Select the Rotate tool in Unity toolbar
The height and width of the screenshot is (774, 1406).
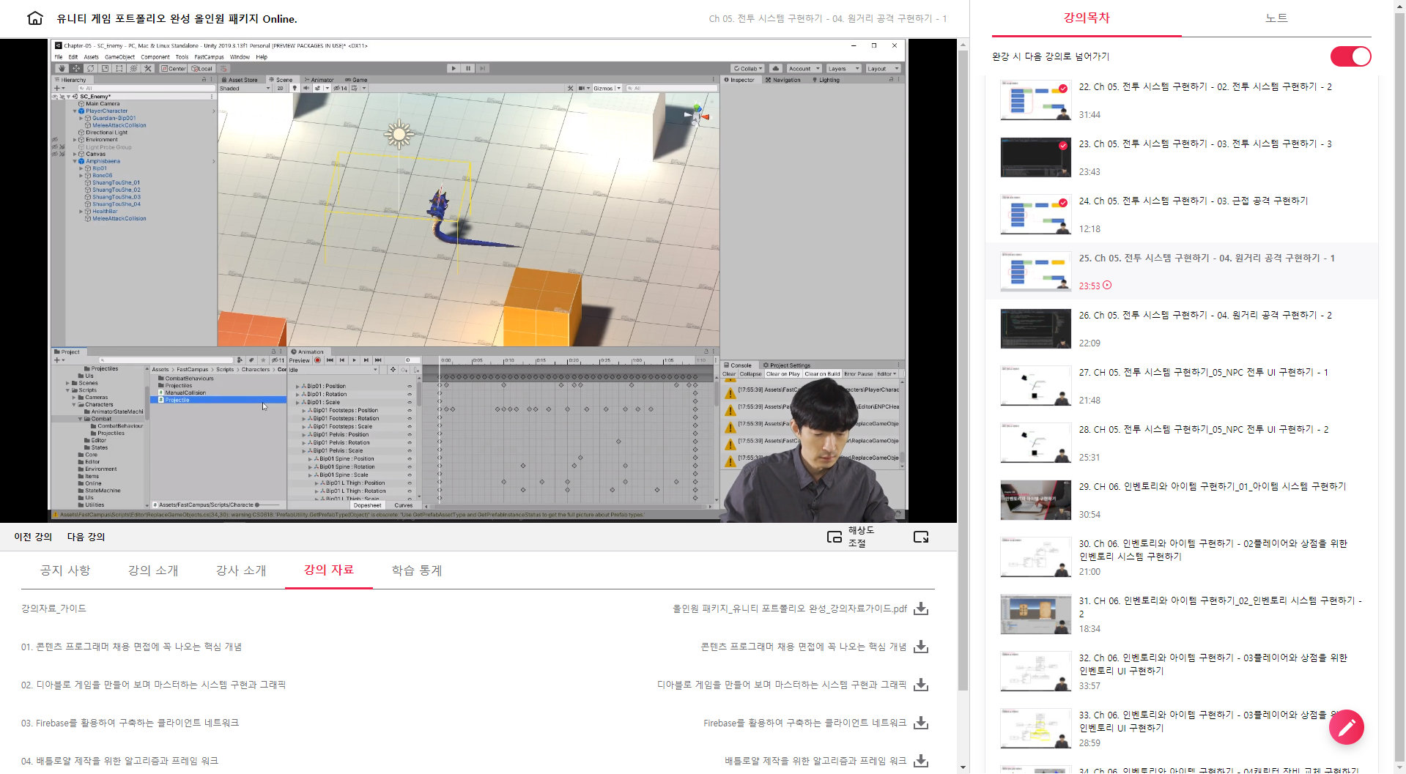coord(90,68)
